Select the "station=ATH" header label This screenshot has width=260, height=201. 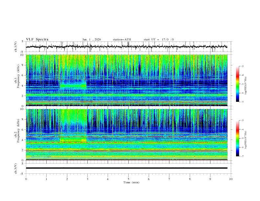(122, 39)
